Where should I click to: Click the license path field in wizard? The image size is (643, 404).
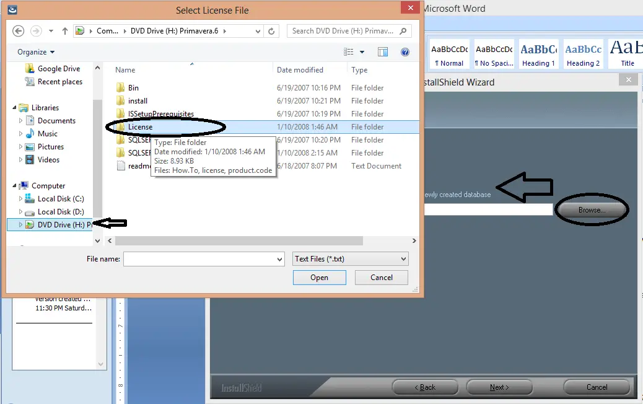pyautogui.click(x=488, y=209)
